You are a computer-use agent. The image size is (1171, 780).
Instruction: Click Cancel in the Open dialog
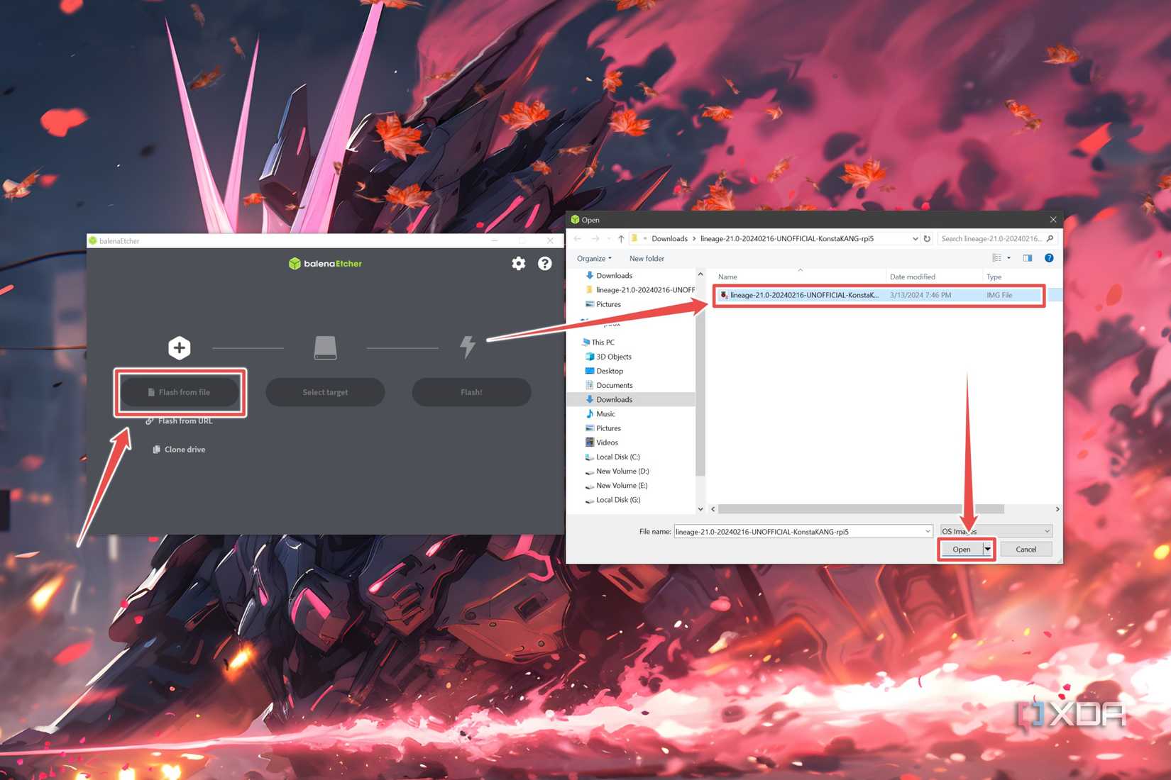(x=1026, y=550)
